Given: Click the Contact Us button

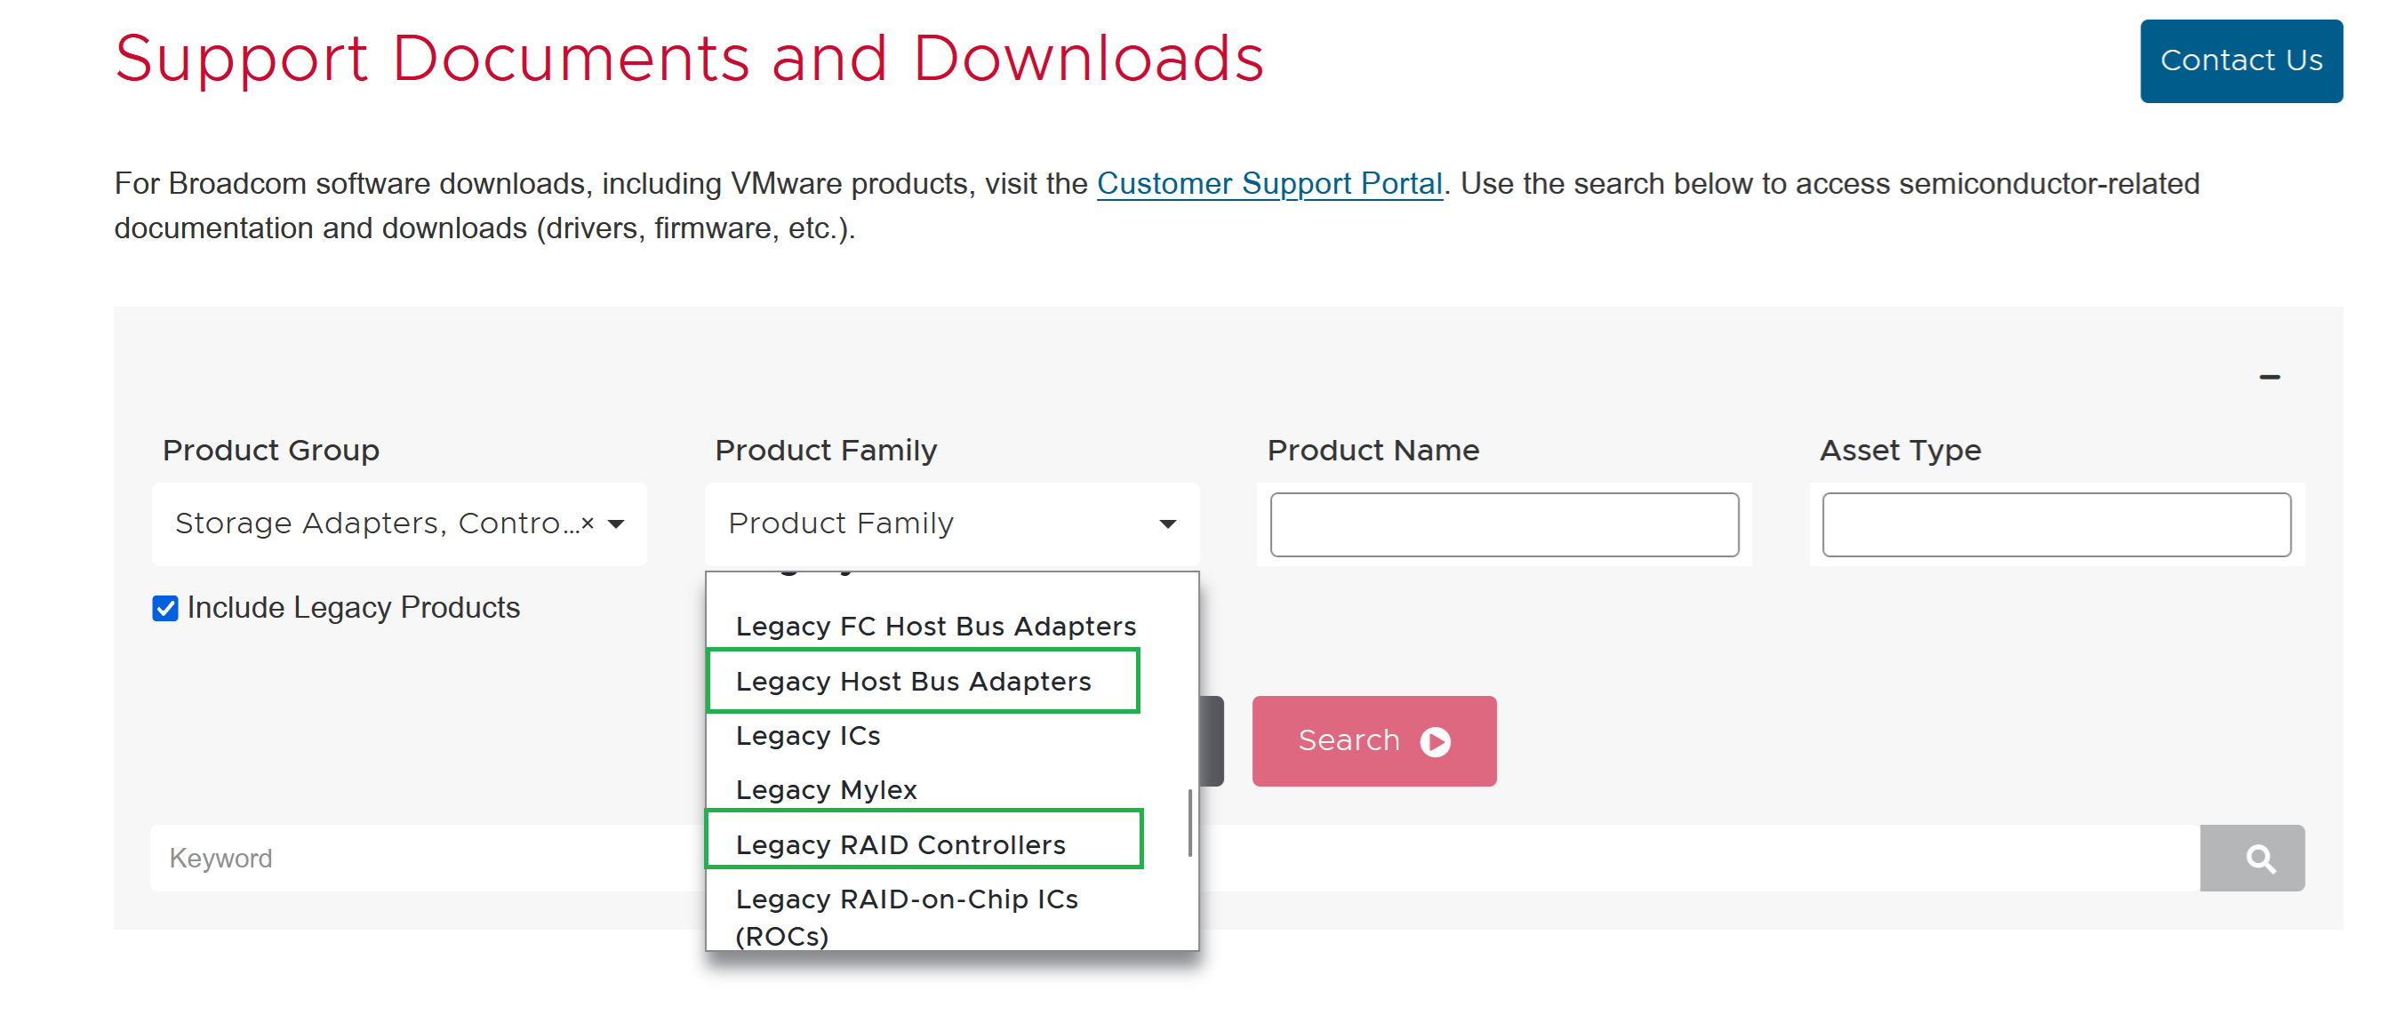Looking at the screenshot, I should pyautogui.click(x=2240, y=61).
